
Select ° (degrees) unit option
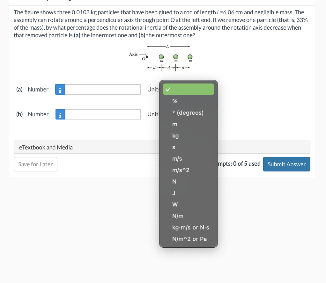188,113
